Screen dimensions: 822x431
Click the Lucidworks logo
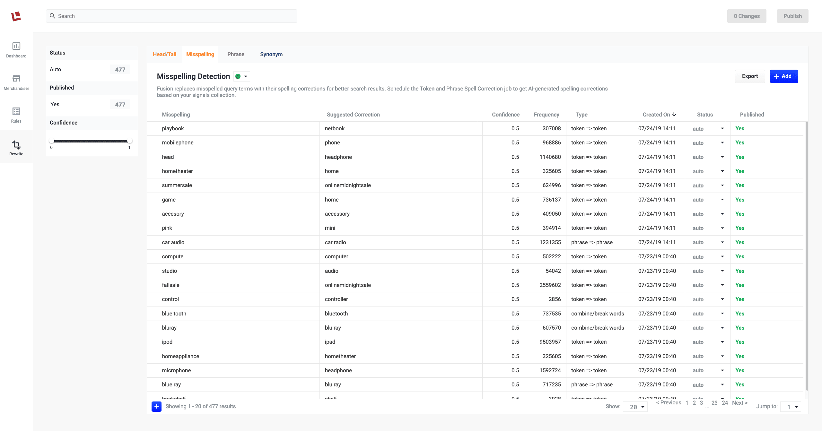click(16, 16)
